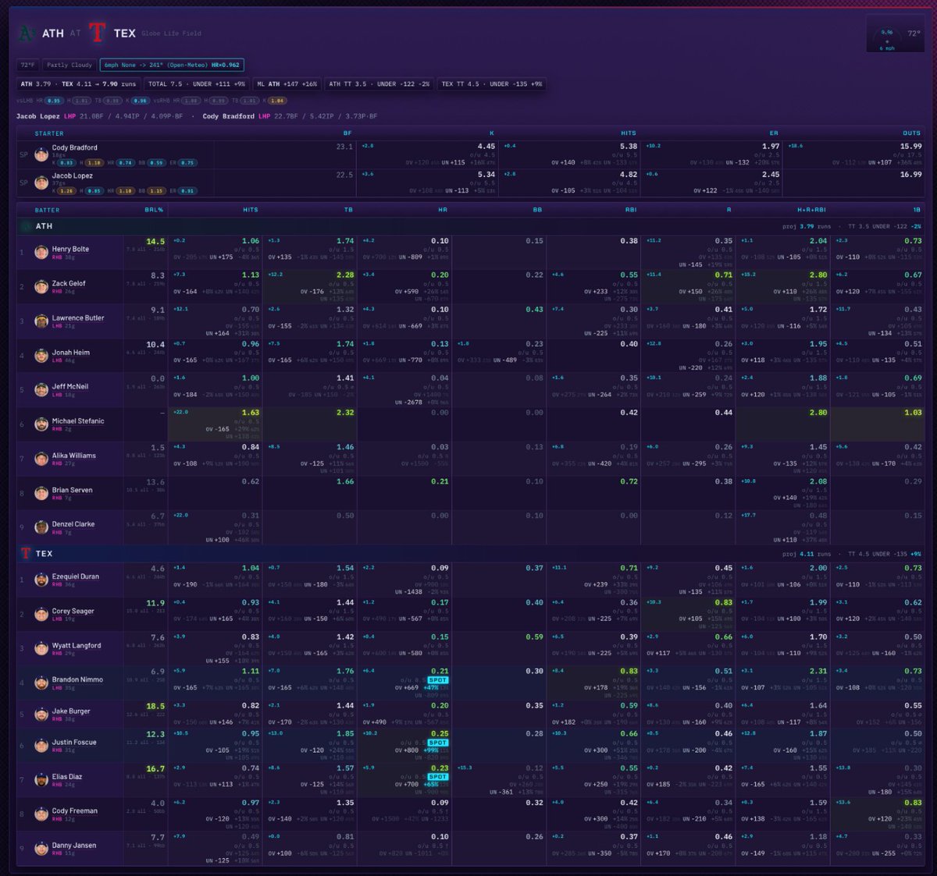Click Jacob Lopez's pitcher avatar
This screenshot has height=876, width=937.
point(41,183)
